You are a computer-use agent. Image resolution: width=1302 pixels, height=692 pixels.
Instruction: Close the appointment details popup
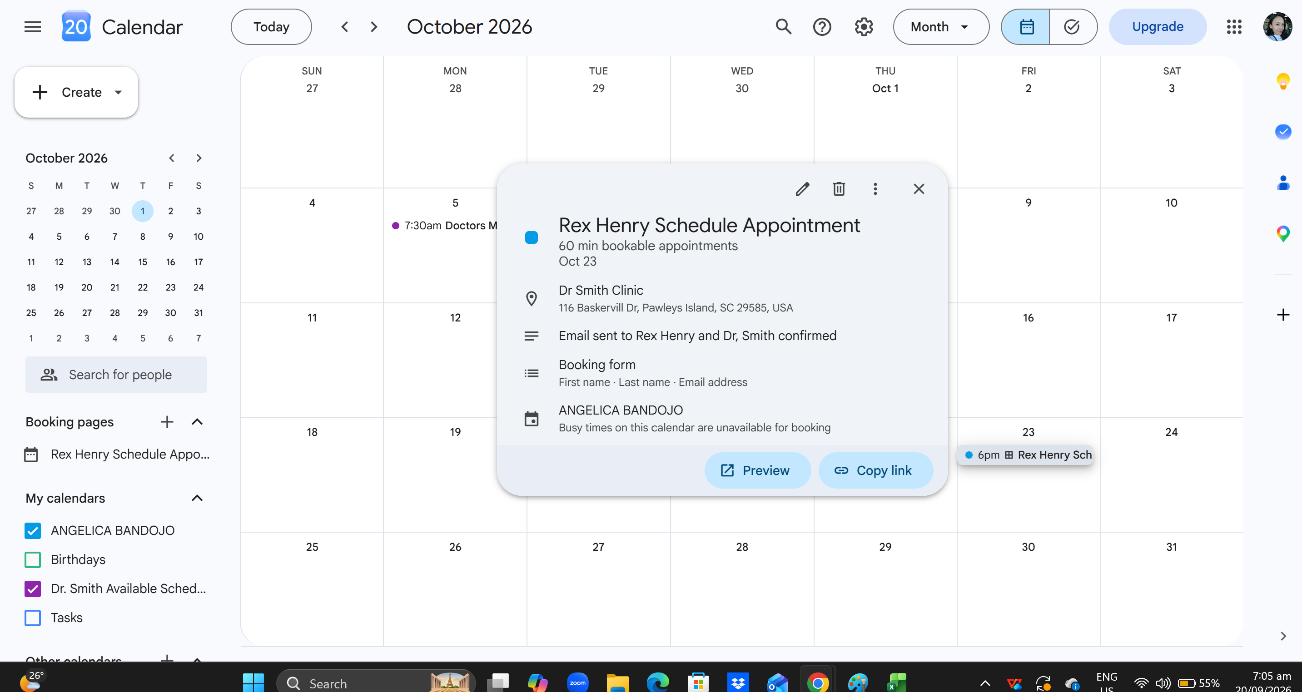click(x=919, y=189)
